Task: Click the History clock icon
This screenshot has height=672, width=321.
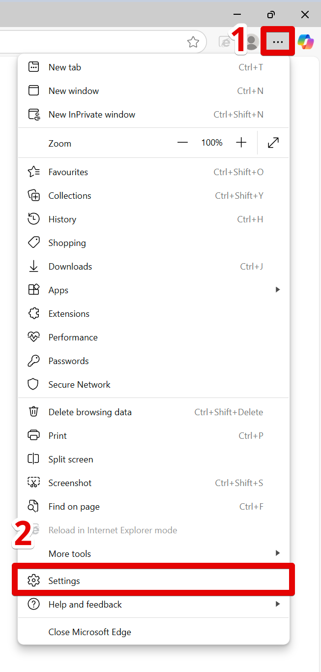Action: click(33, 219)
